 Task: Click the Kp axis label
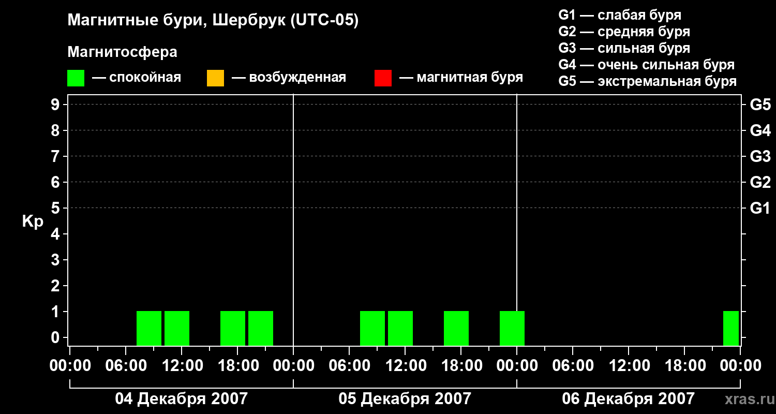[x=33, y=222]
